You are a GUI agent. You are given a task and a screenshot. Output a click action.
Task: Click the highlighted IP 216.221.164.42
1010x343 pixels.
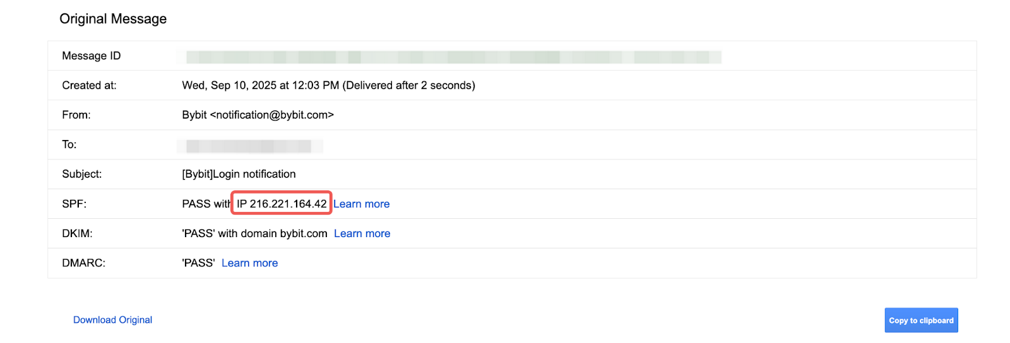tap(282, 204)
